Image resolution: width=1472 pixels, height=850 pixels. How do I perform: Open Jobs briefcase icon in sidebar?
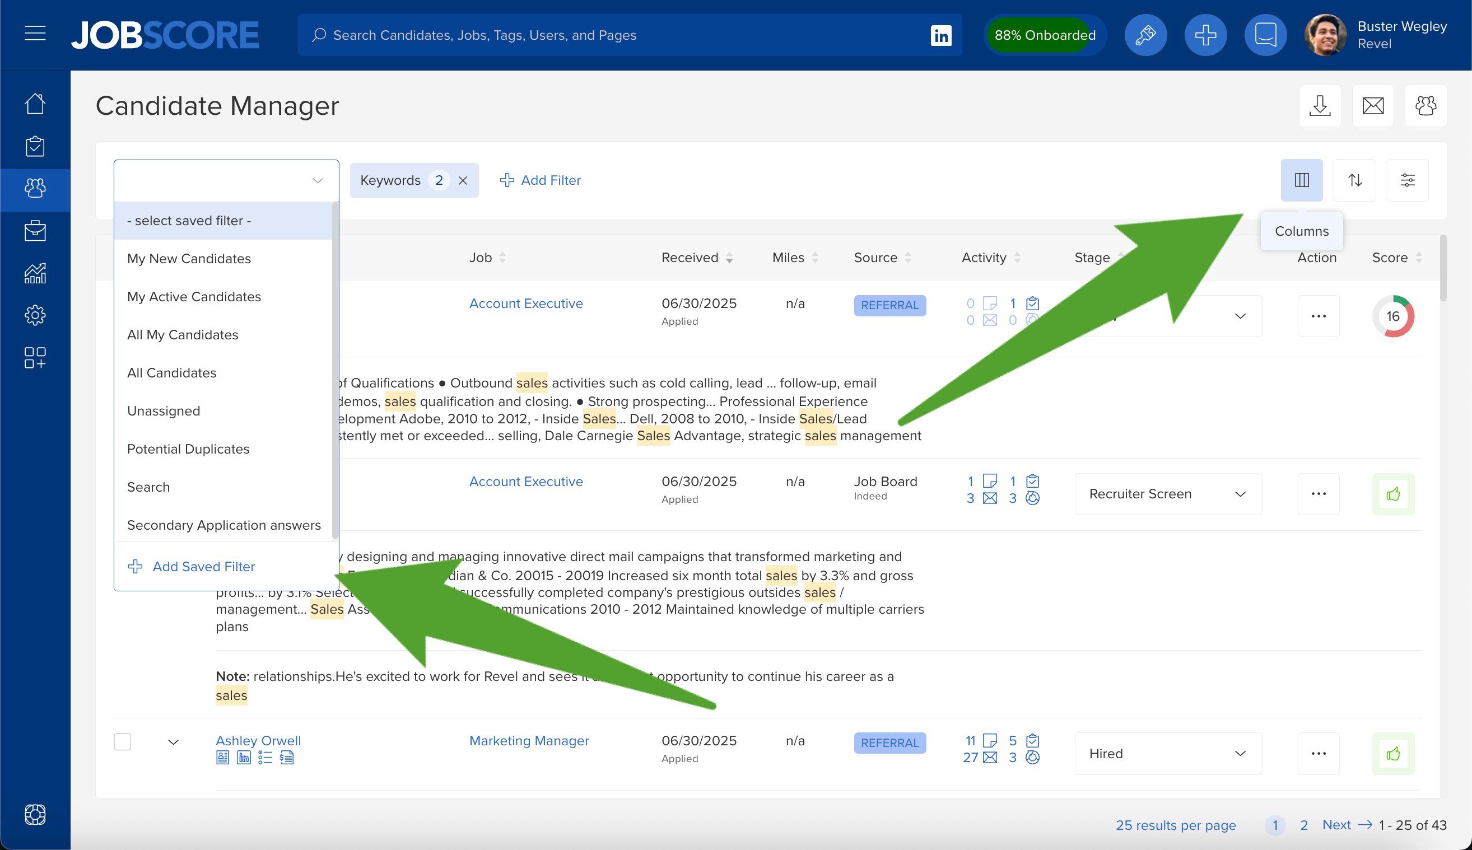pyautogui.click(x=35, y=231)
